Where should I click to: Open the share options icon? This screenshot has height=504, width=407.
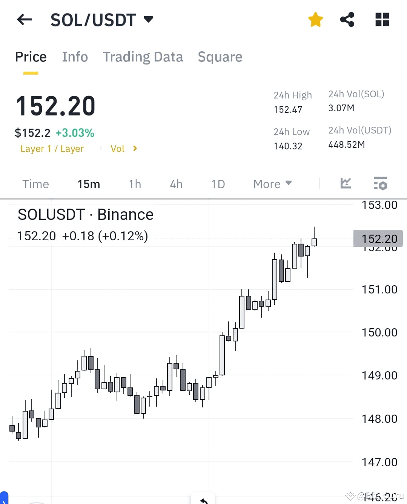pos(347,19)
